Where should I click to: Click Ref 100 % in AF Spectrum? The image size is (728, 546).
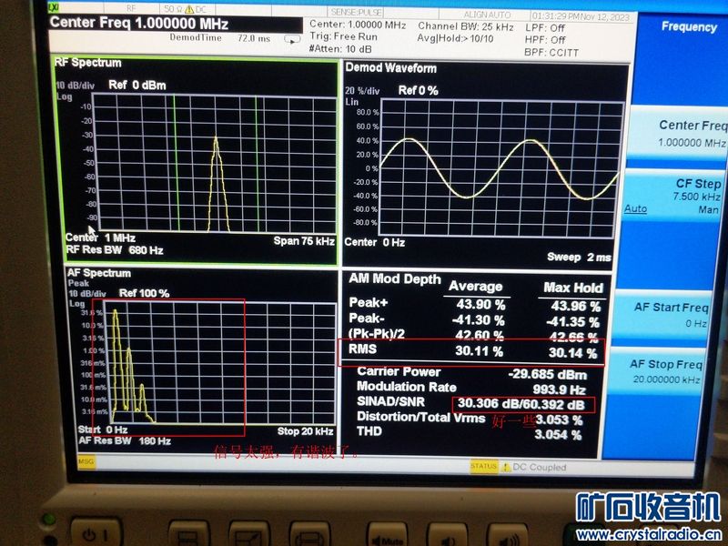pos(145,293)
